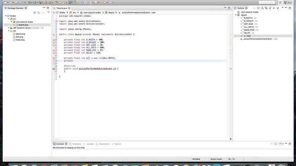
Task: Expand the Board.java node
Action: pos(14,25)
